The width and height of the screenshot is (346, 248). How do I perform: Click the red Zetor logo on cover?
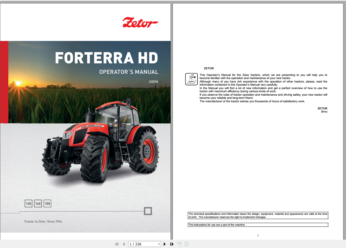(x=140, y=23)
